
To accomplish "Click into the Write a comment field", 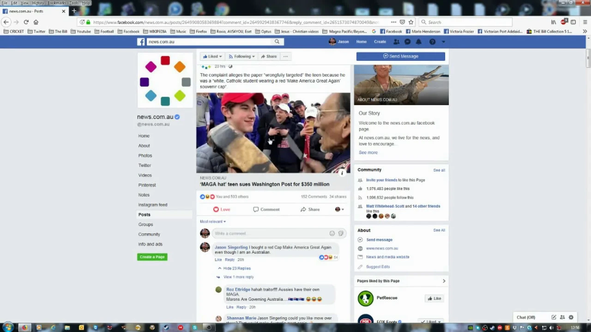I will pyautogui.click(x=279, y=233).
